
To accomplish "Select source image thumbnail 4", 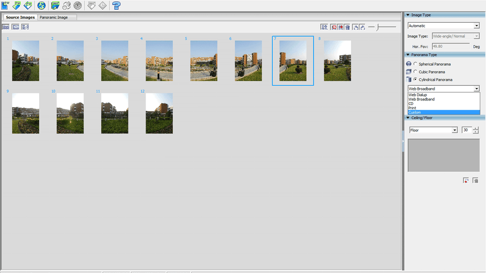I will (159, 61).
